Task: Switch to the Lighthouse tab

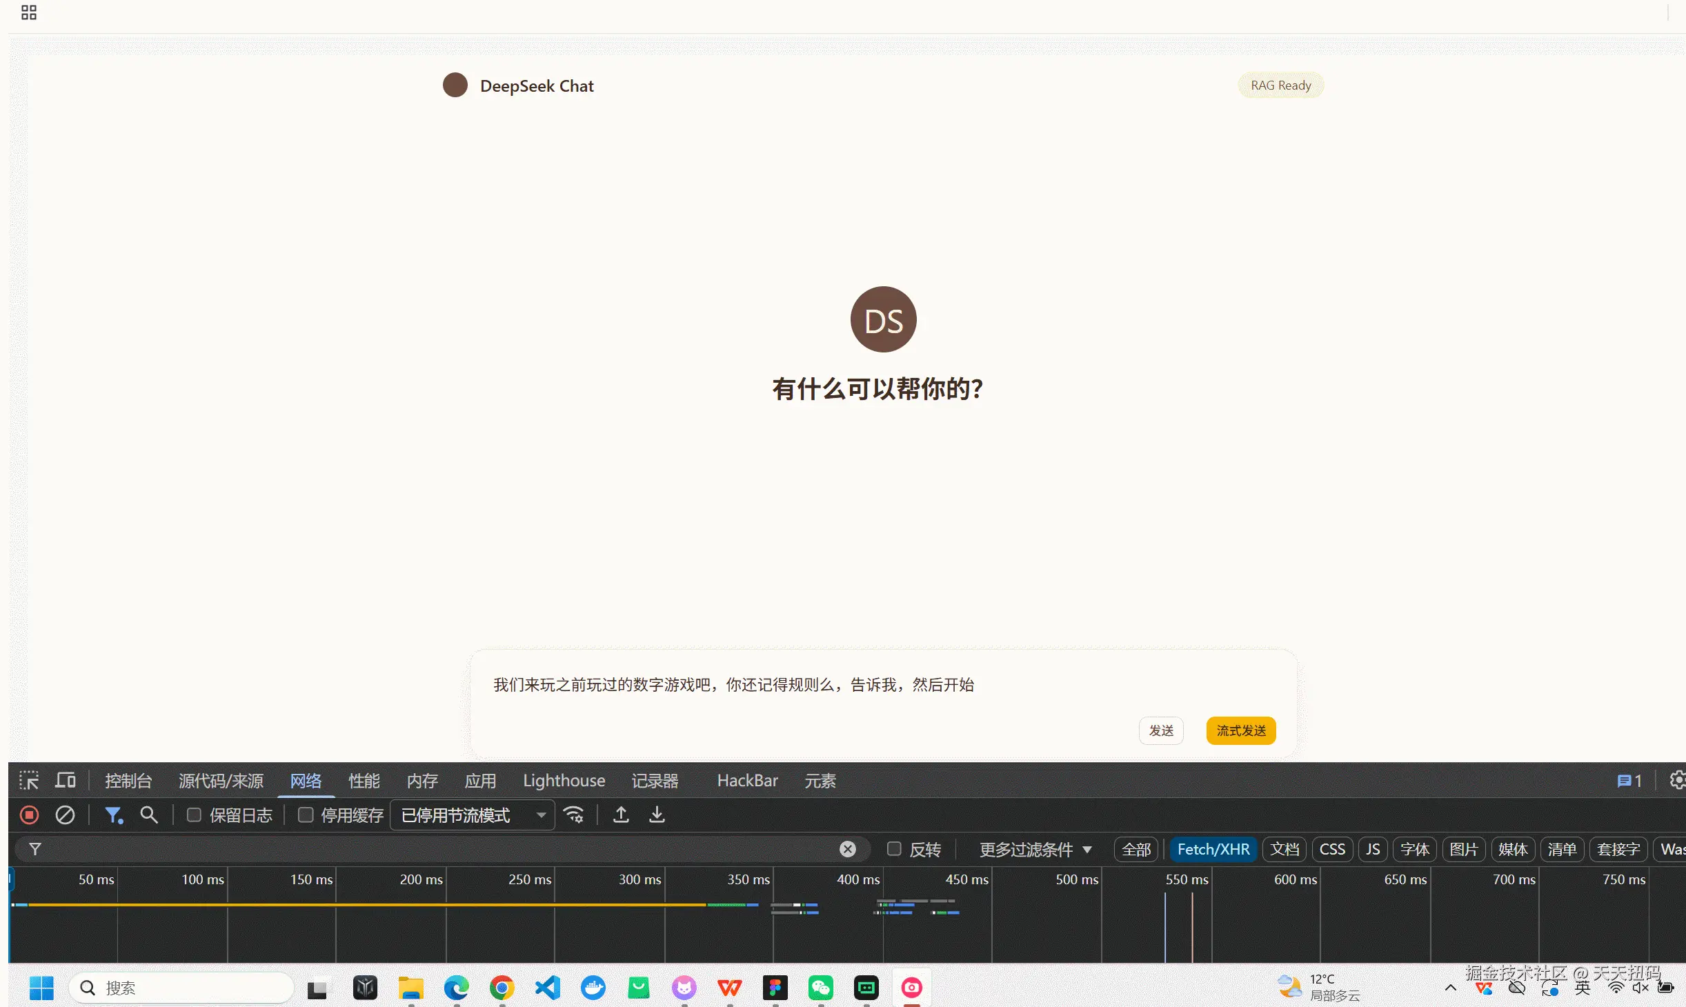Action: pos(564,781)
